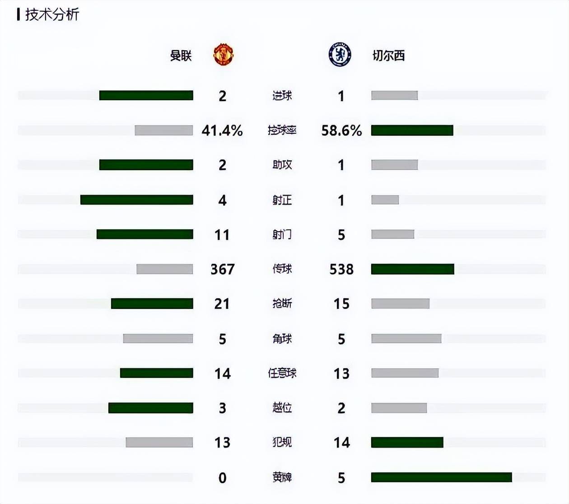Click the 控球率 stat label

click(282, 131)
